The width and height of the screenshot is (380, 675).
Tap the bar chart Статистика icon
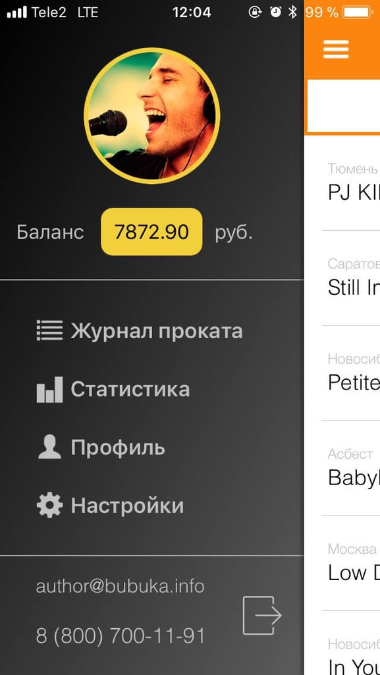pyautogui.click(x=49, y=390)
